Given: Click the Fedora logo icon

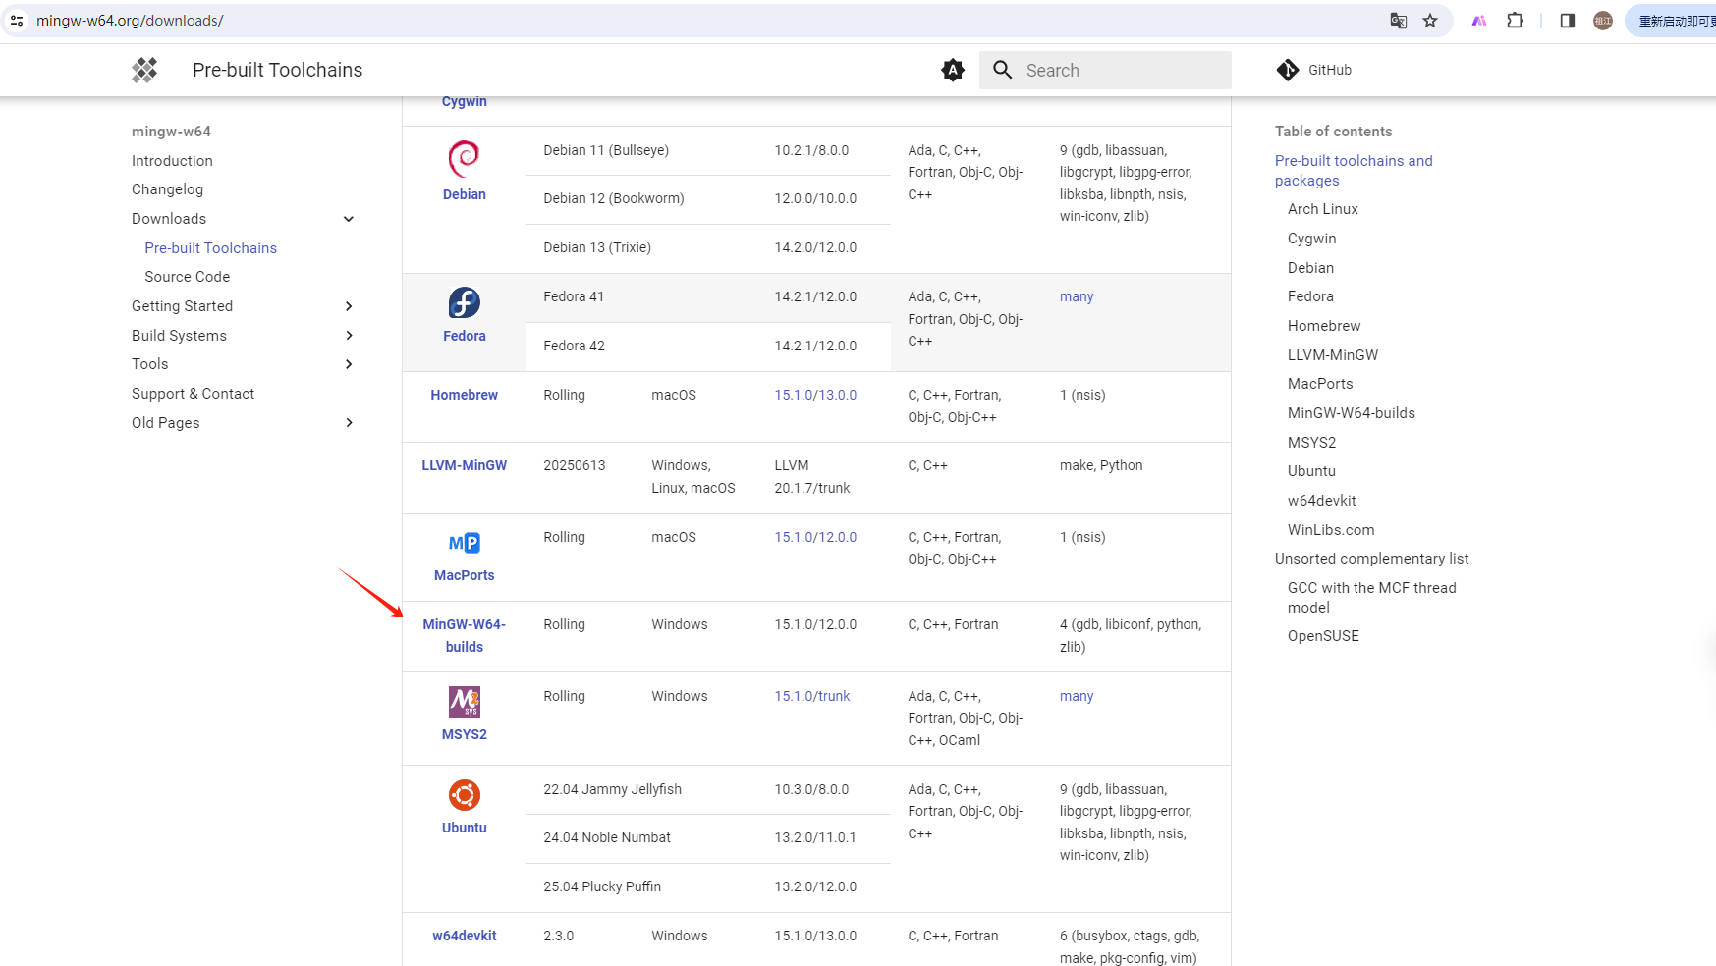Looking at the screenshot, I should (464, 302).
